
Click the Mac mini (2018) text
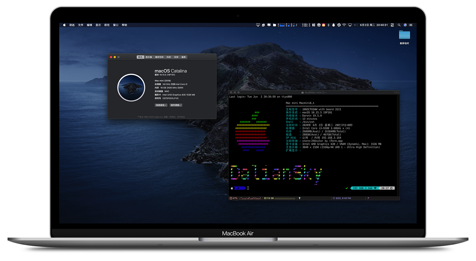tap(163, 81)
